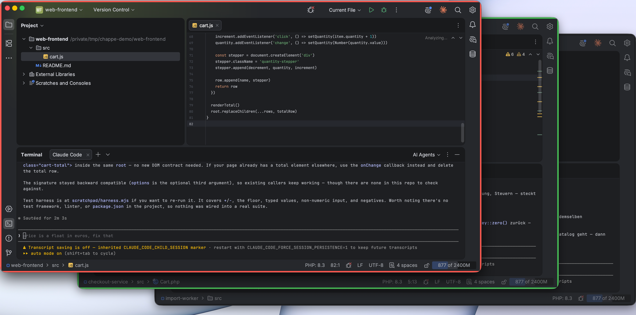Open cart.js editor tab options menu
This screenshot has height=315, width=636.
point(458,25)
